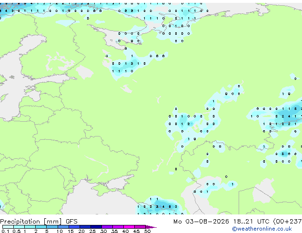Image resolution: width=302 pixels, height=233 pixels.
Task: Click the '25' legend scale label
Action: tap(92, 231)
